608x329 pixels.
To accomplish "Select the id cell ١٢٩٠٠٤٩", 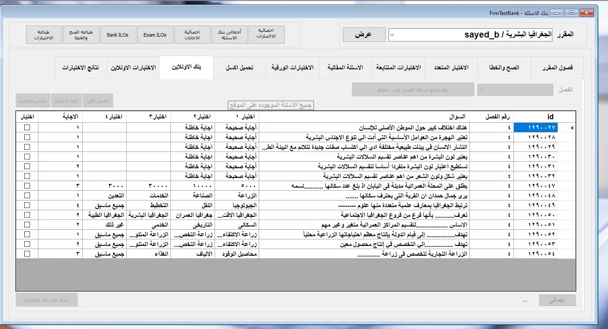I will pos(536,205).
